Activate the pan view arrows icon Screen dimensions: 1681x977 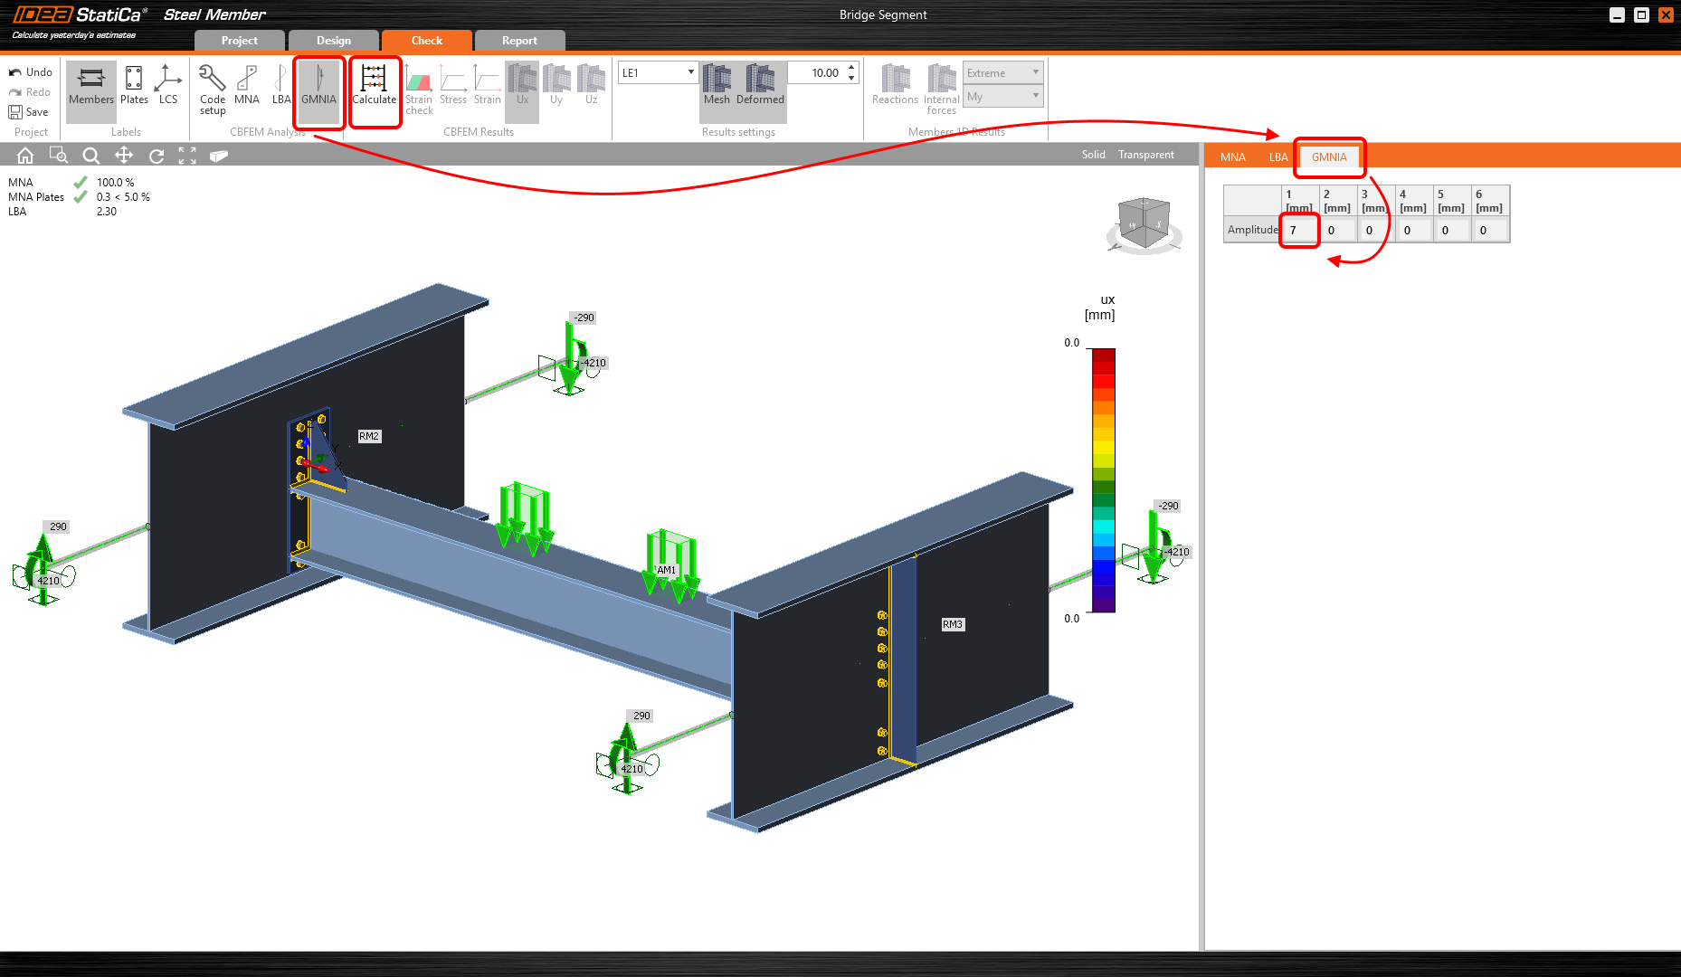coord(124,156)
